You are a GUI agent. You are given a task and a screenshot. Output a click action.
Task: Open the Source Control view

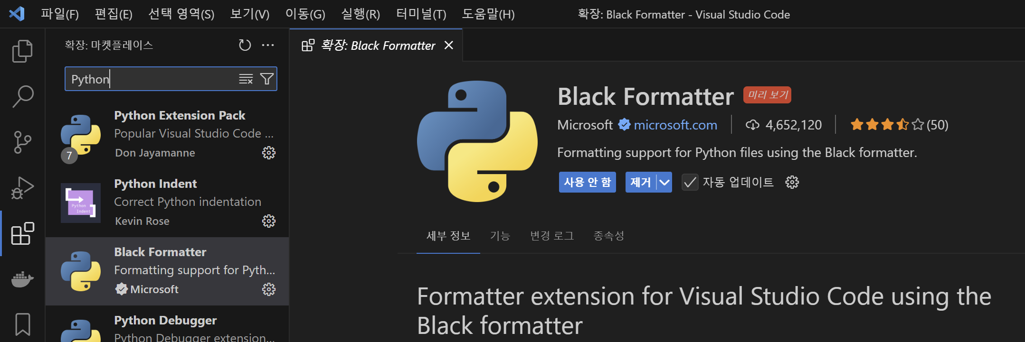[22, 142]
